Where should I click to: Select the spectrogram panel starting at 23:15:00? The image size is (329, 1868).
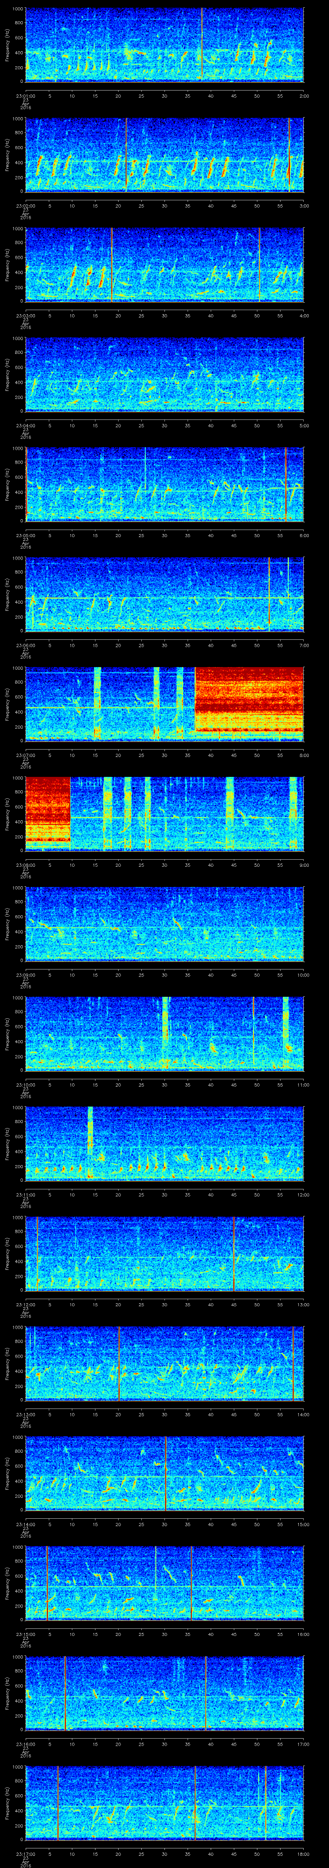(x=165, y=1583)
